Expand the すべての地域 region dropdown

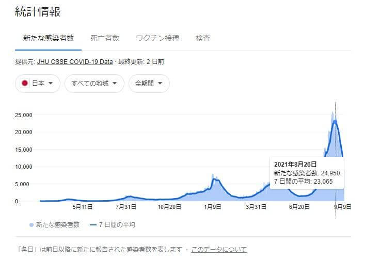(x=94, y=83)
